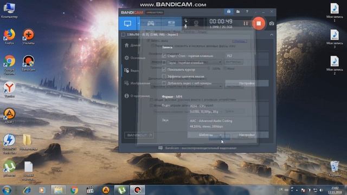Switch to Bandicam in the taskbar
This screenshot has height=195, width=347.
[137, 190]
